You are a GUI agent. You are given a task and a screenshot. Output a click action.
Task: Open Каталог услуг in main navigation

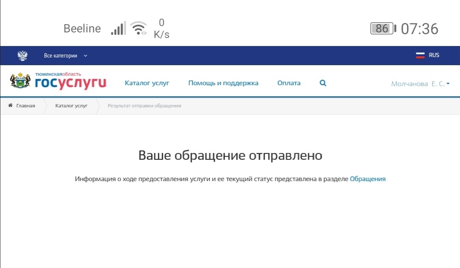coord(147,83)
